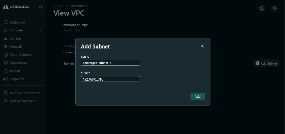Open Applications page
Screen dimensions: 285x134
click(x=18, y=63)
